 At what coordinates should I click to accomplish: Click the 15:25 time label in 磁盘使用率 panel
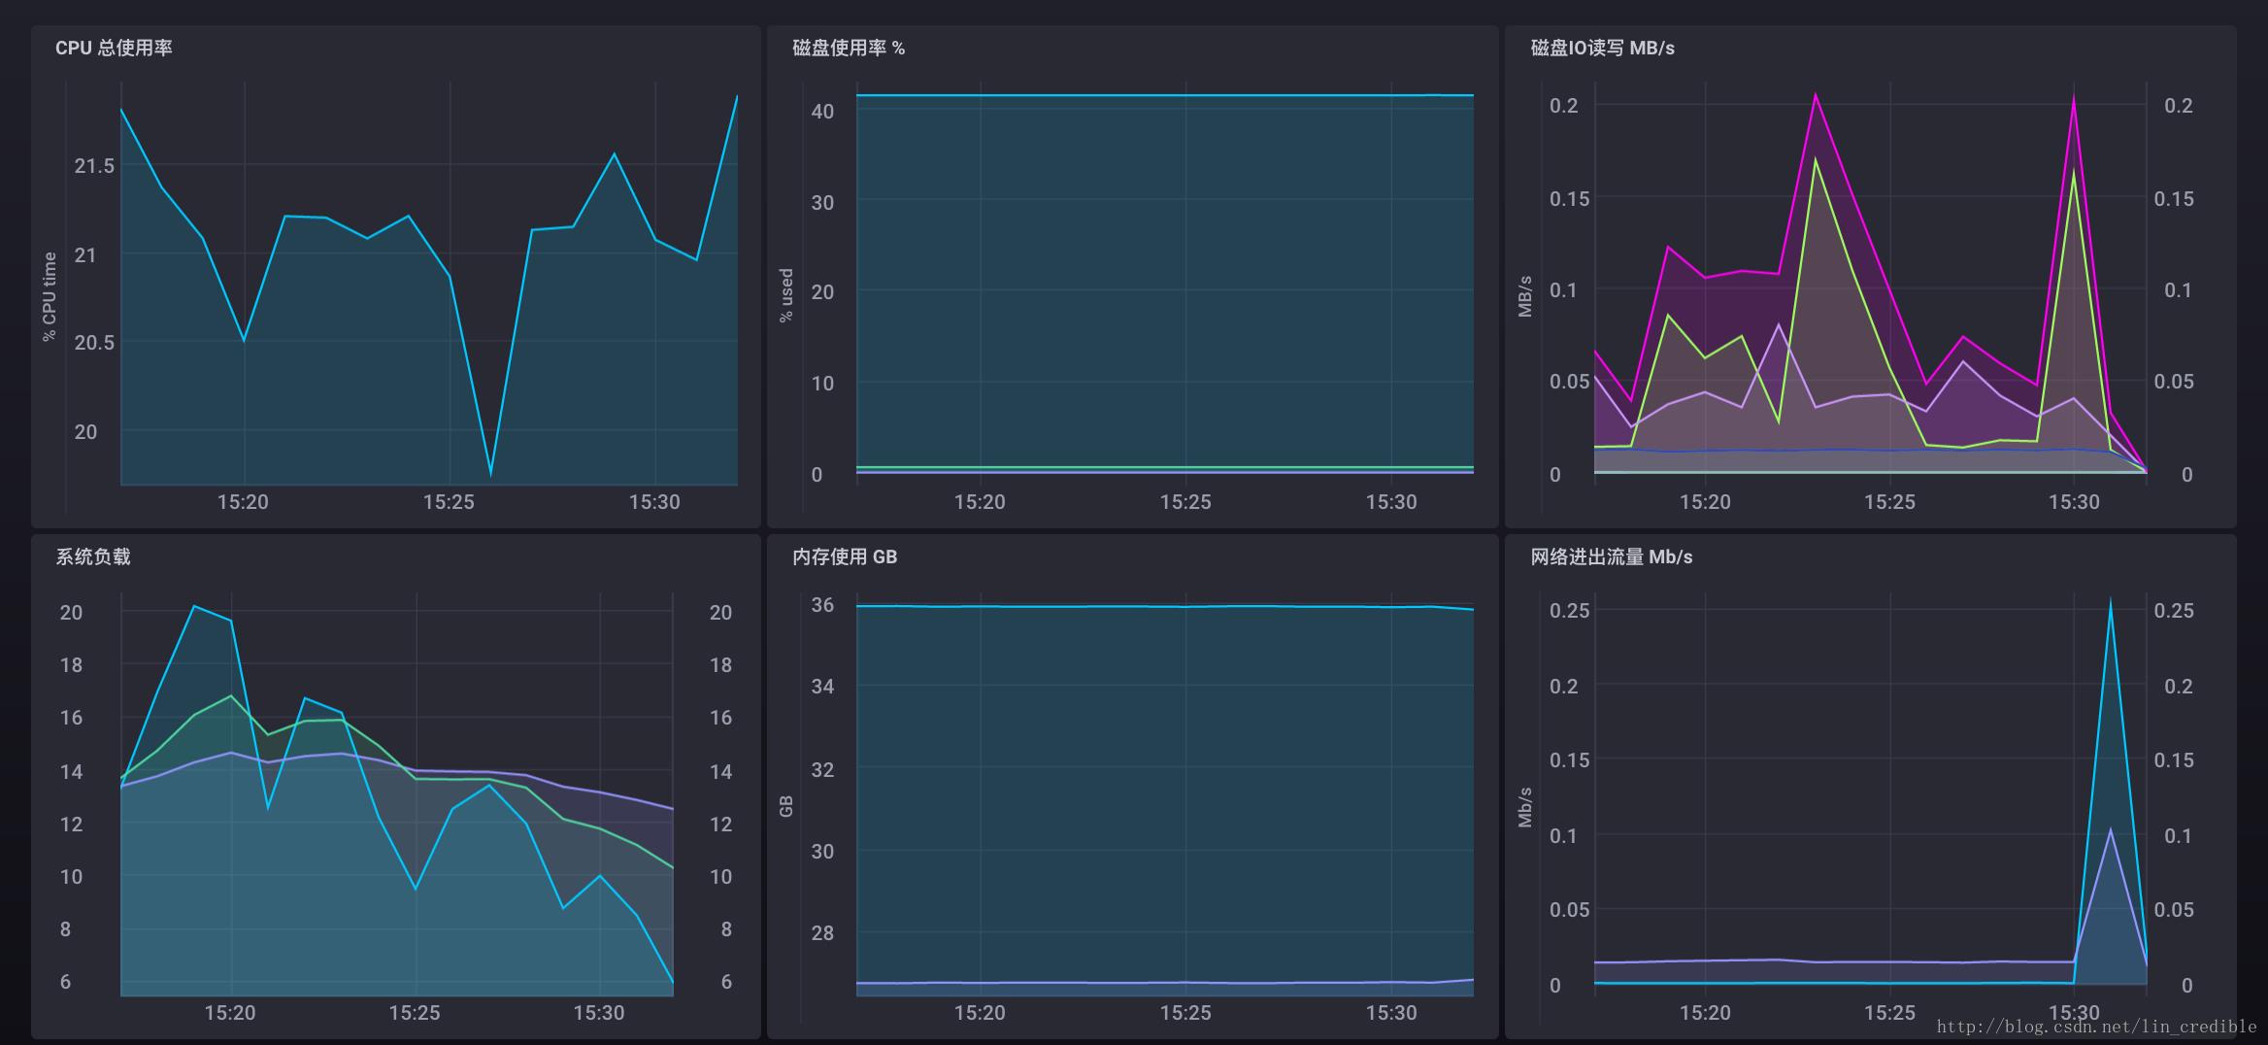[1185, 502]
